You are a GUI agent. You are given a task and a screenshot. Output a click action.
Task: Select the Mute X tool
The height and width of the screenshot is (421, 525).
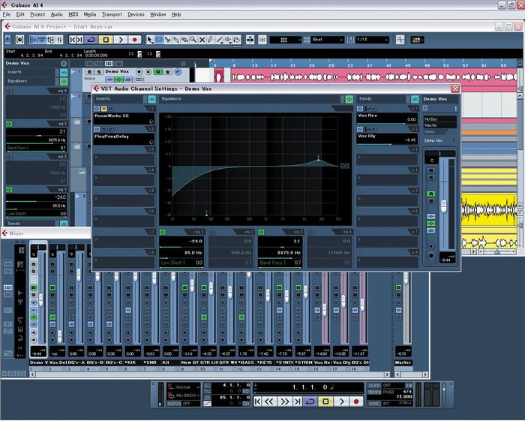[202, 40]
